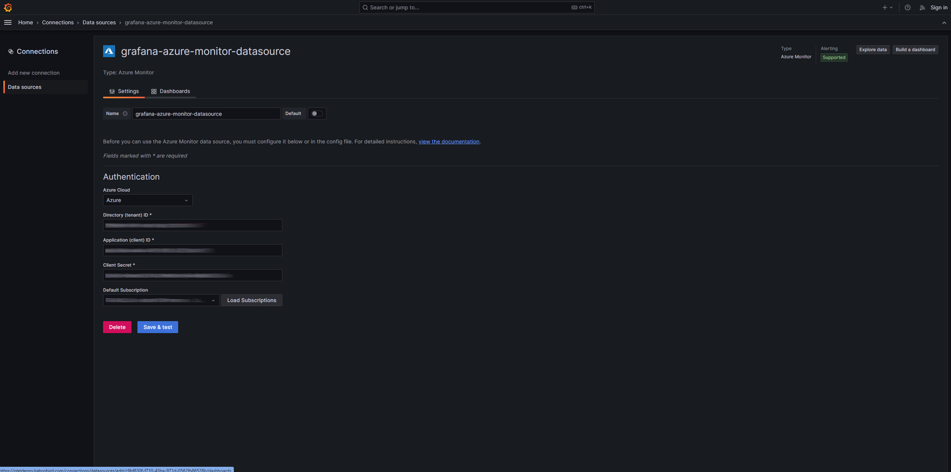Open the hamburger navigation menu

tap(8, 22)
